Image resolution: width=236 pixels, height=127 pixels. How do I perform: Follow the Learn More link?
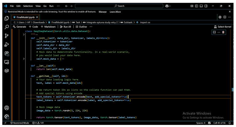click(x=115, y=12)
